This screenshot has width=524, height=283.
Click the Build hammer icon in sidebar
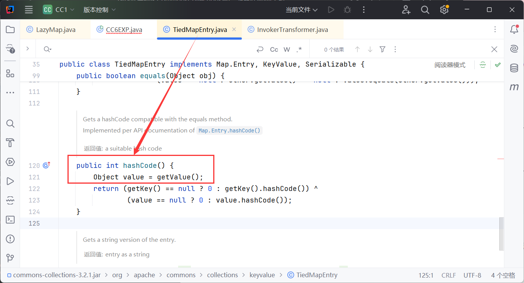(10, 143)
